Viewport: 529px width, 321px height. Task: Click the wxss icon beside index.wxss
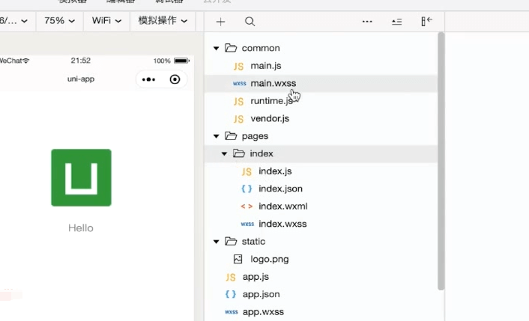coord(247,224)
